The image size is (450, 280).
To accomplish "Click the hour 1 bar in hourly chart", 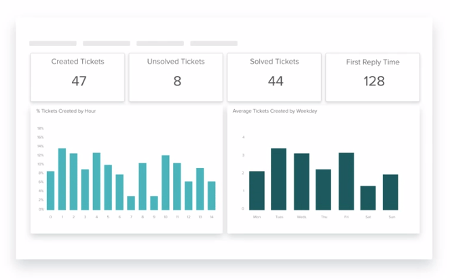I will pyautogui.click(x=62, y=179).
